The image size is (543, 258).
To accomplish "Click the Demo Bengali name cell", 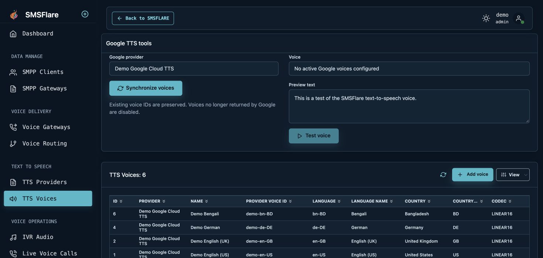I will (x=205, y=214).
